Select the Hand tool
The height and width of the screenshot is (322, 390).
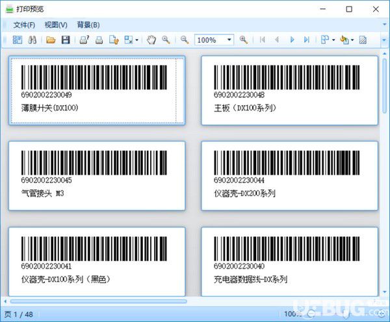click(x=151, y=40)
